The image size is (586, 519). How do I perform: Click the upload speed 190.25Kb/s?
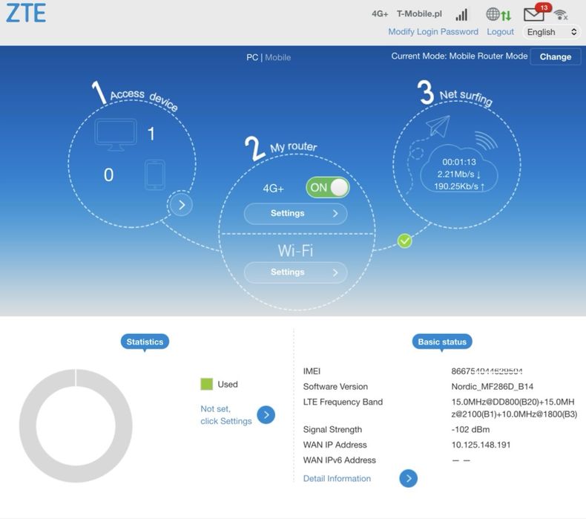tap(459, 186)
